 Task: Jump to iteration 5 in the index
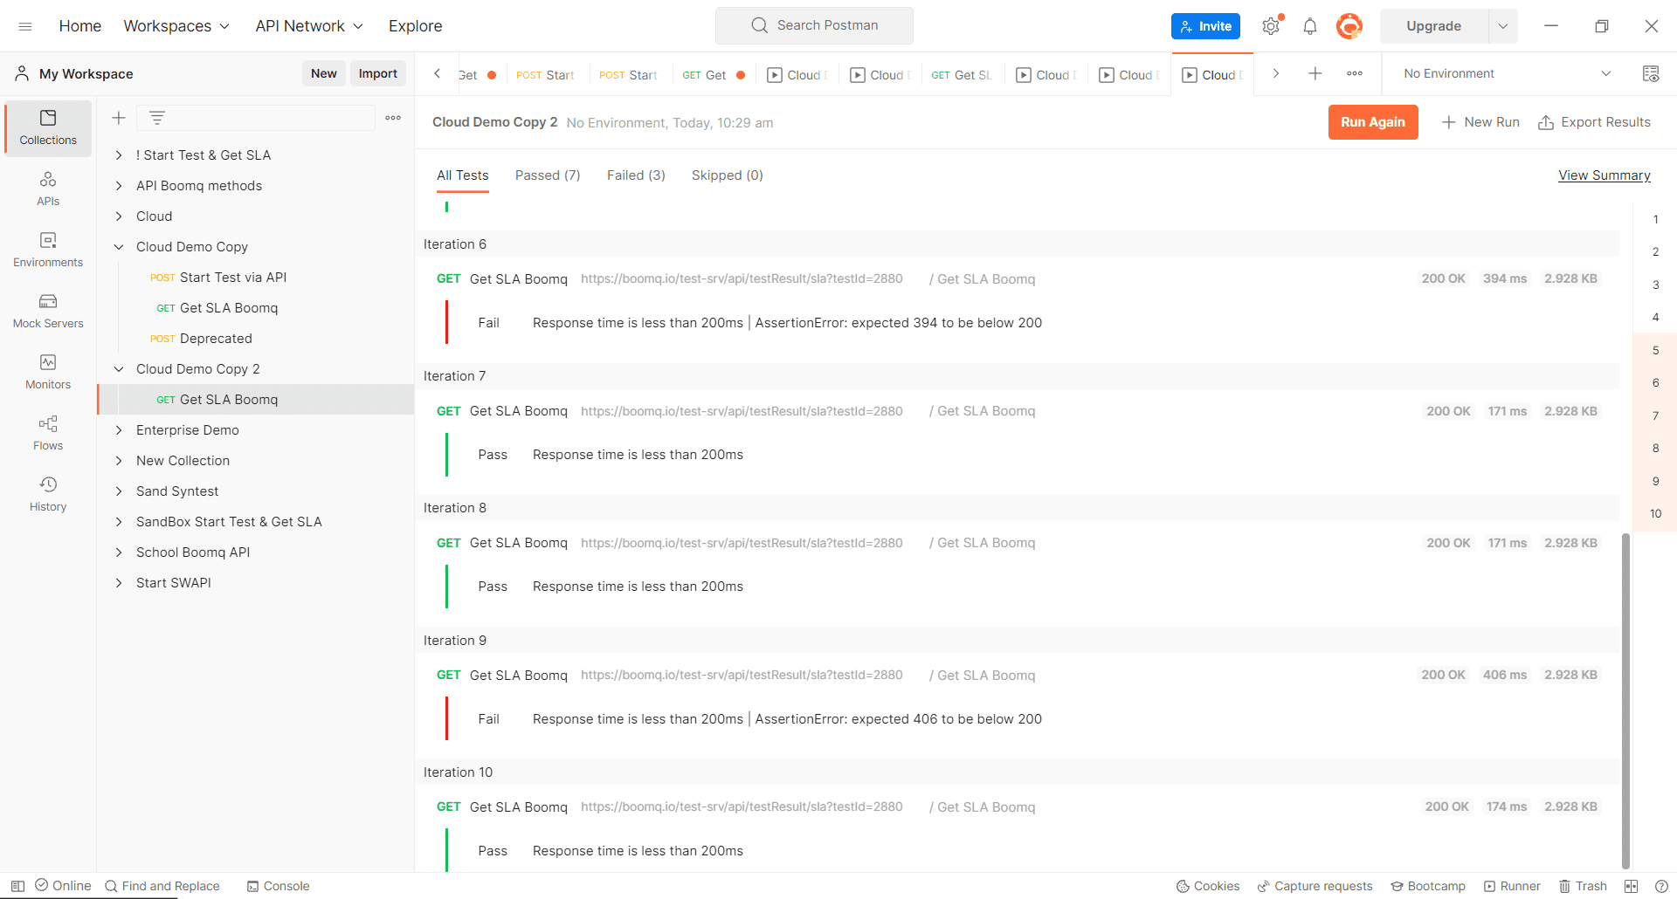[1655, 350]
